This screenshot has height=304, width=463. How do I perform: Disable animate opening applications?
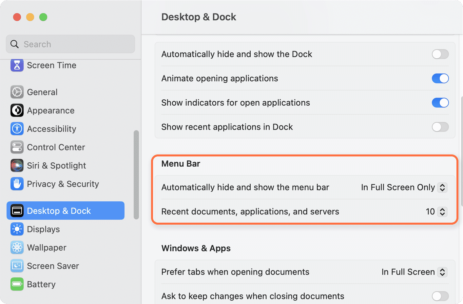point(440,78)
